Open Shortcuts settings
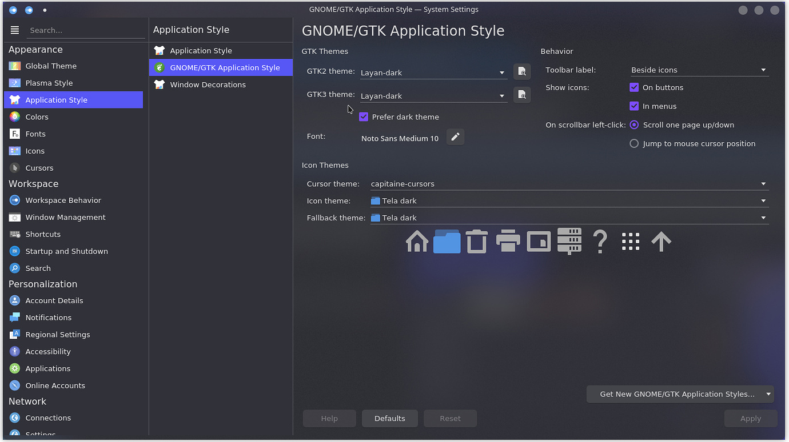This screenshot has width=789, height=442. pos(73,234)
